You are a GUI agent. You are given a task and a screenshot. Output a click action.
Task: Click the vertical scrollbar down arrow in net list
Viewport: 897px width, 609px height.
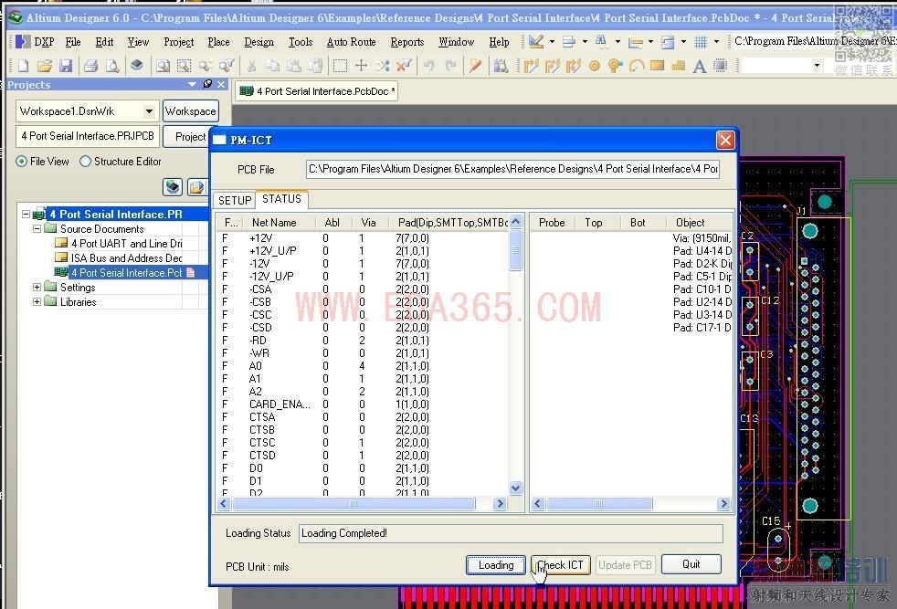515,488
